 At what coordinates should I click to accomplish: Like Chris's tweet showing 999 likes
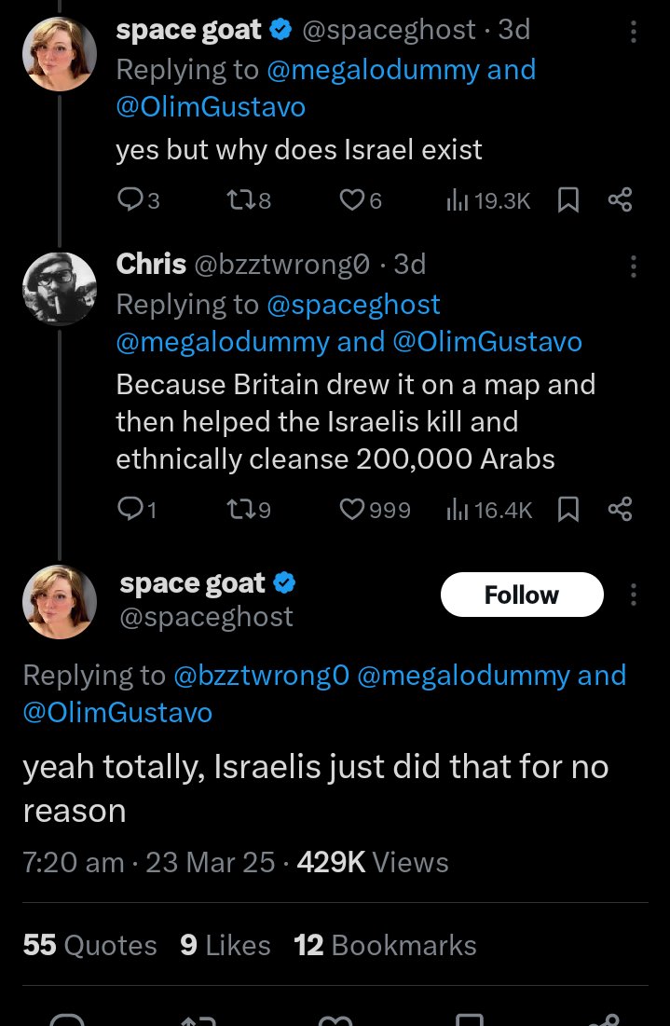[375, 510]
